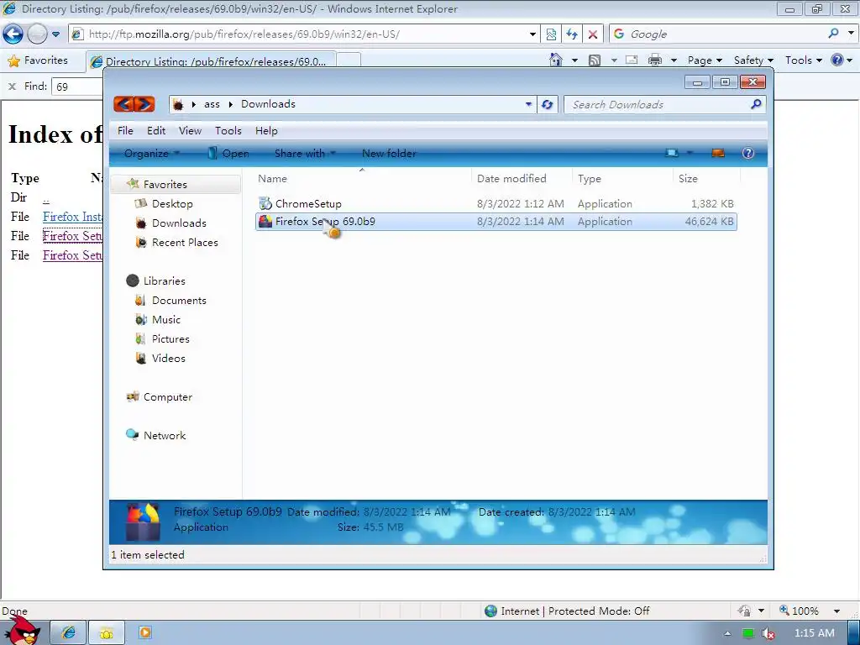This screenshot has width=860, height=645.
Task: Open the IE recent pages dropdown
Action: [55, 34]
